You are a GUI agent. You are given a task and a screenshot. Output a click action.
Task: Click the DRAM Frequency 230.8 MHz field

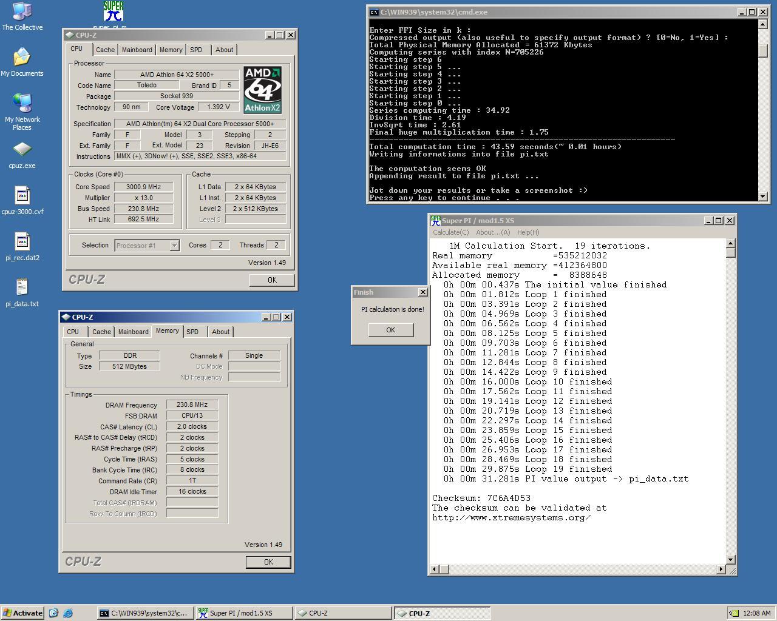192,405
